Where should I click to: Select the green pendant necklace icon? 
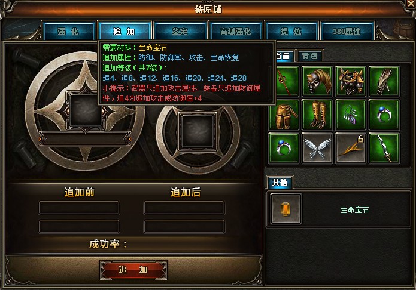(351, 115)
